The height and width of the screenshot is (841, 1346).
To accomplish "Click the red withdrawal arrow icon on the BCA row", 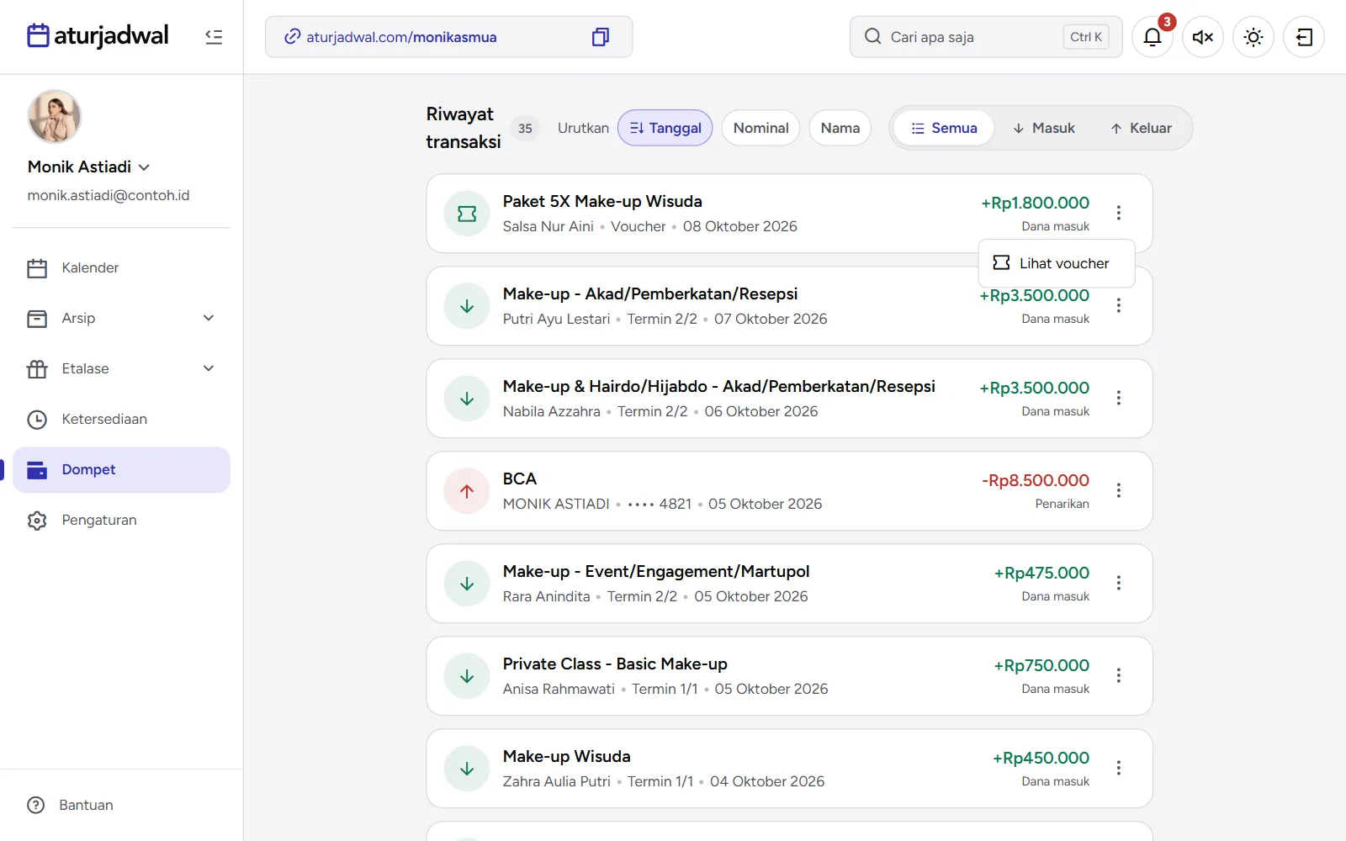I will point(467,491).
